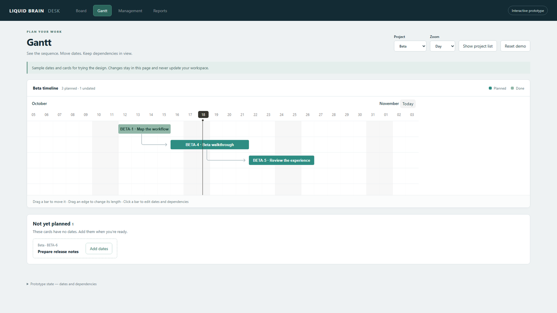Click the Show project list button

click(x=478, y=46)
